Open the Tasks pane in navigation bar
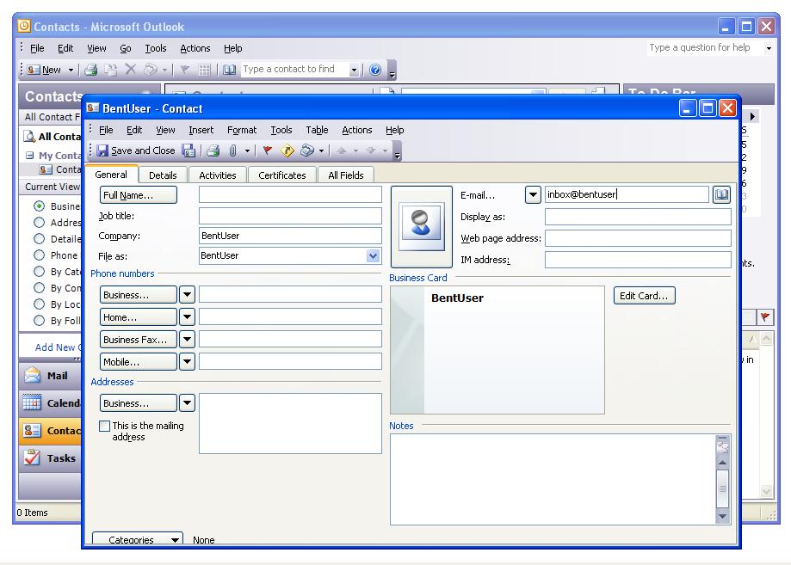Viewport: 791px width, 565px height. tap(50, 458)
